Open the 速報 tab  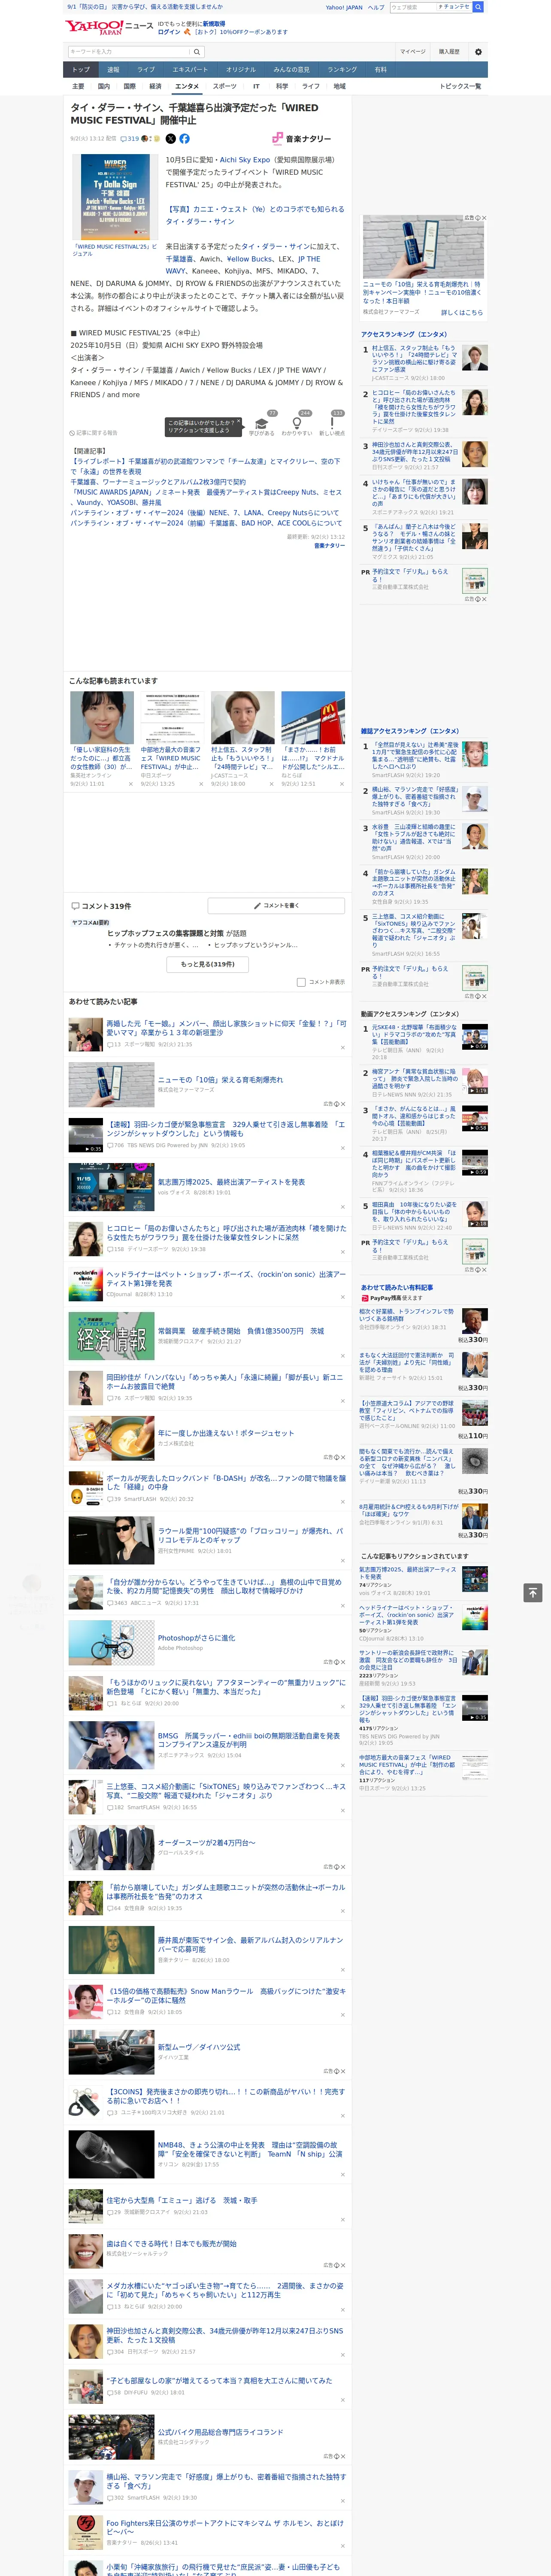pos(113,70)
